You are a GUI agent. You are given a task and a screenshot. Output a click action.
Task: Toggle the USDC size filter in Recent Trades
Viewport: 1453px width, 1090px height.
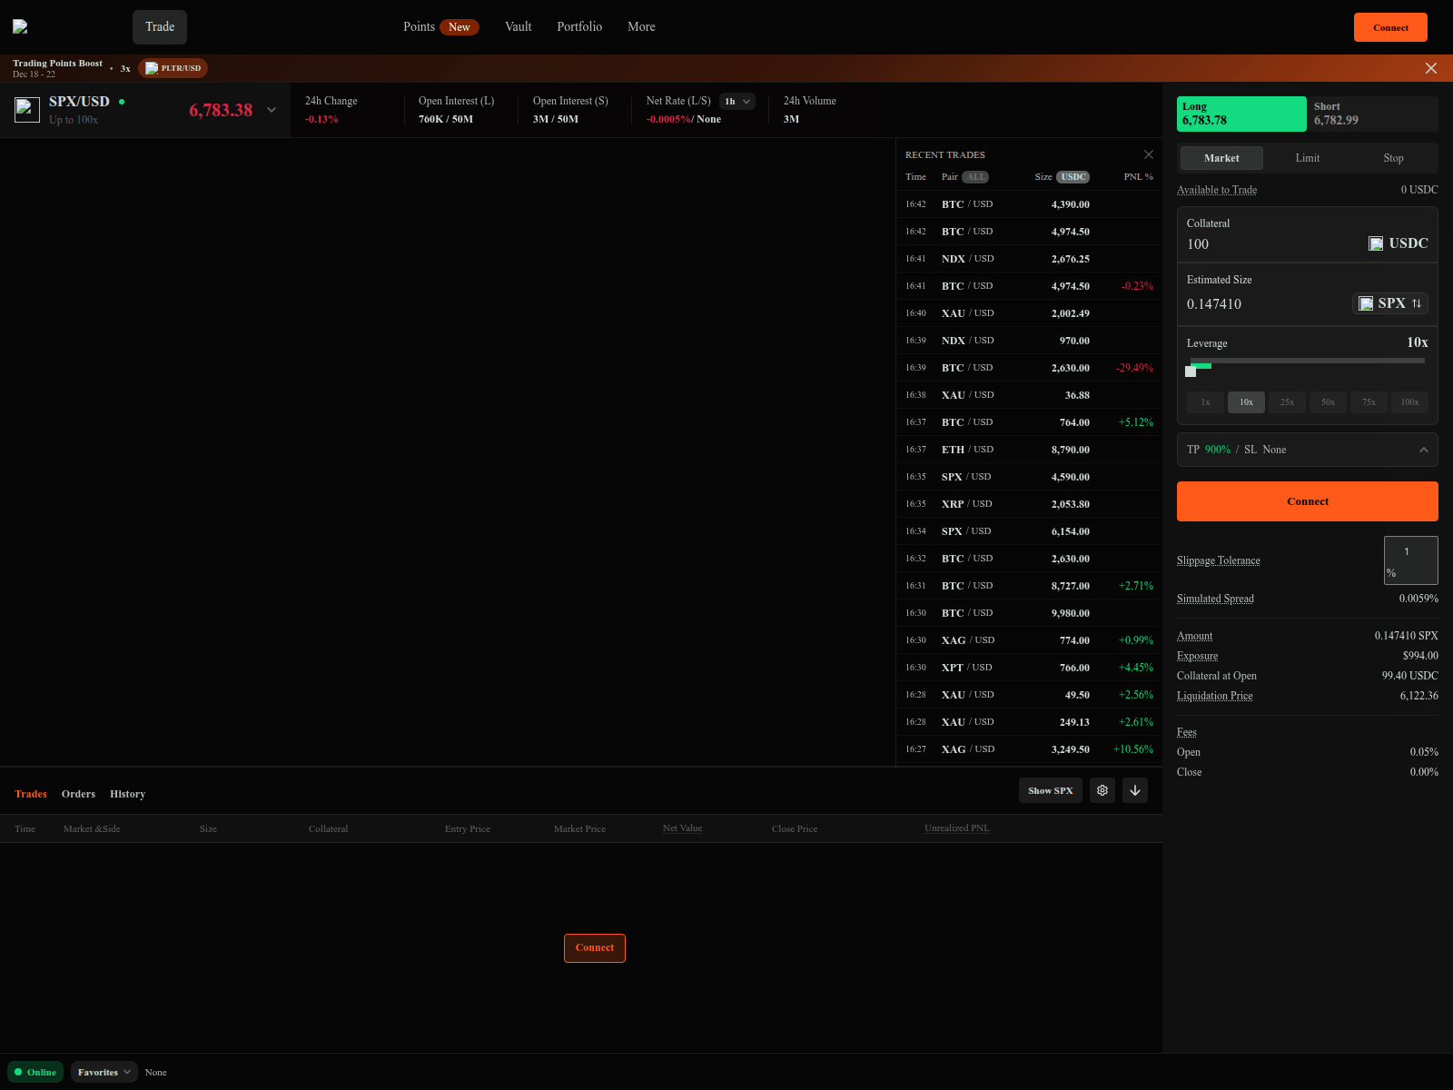tap(1072, 177)
